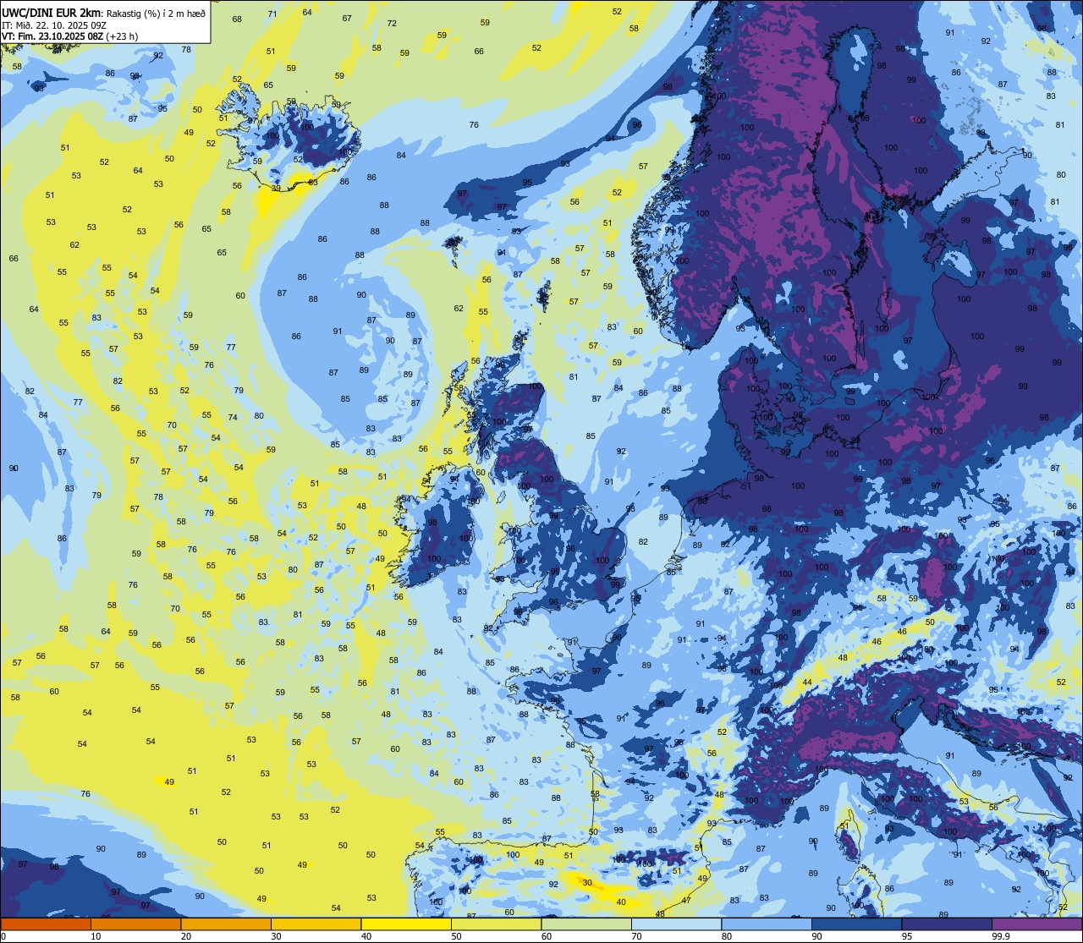Click the 72 humidity value on the map

click(392, 23)
